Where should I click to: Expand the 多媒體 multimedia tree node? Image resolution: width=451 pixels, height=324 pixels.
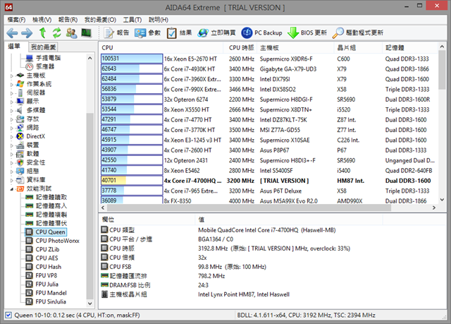[x=11, y=111]
